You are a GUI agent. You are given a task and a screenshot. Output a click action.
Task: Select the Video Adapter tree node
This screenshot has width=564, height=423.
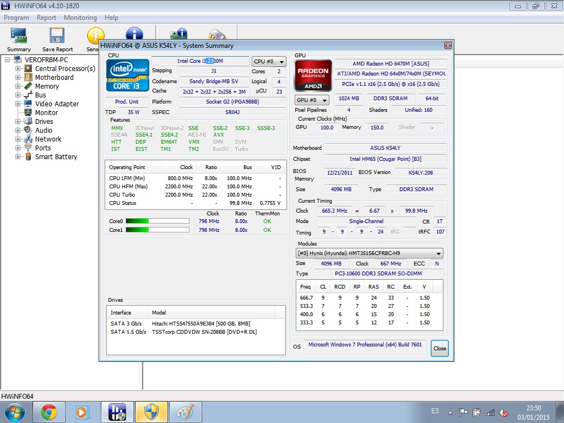coord(57,104)
